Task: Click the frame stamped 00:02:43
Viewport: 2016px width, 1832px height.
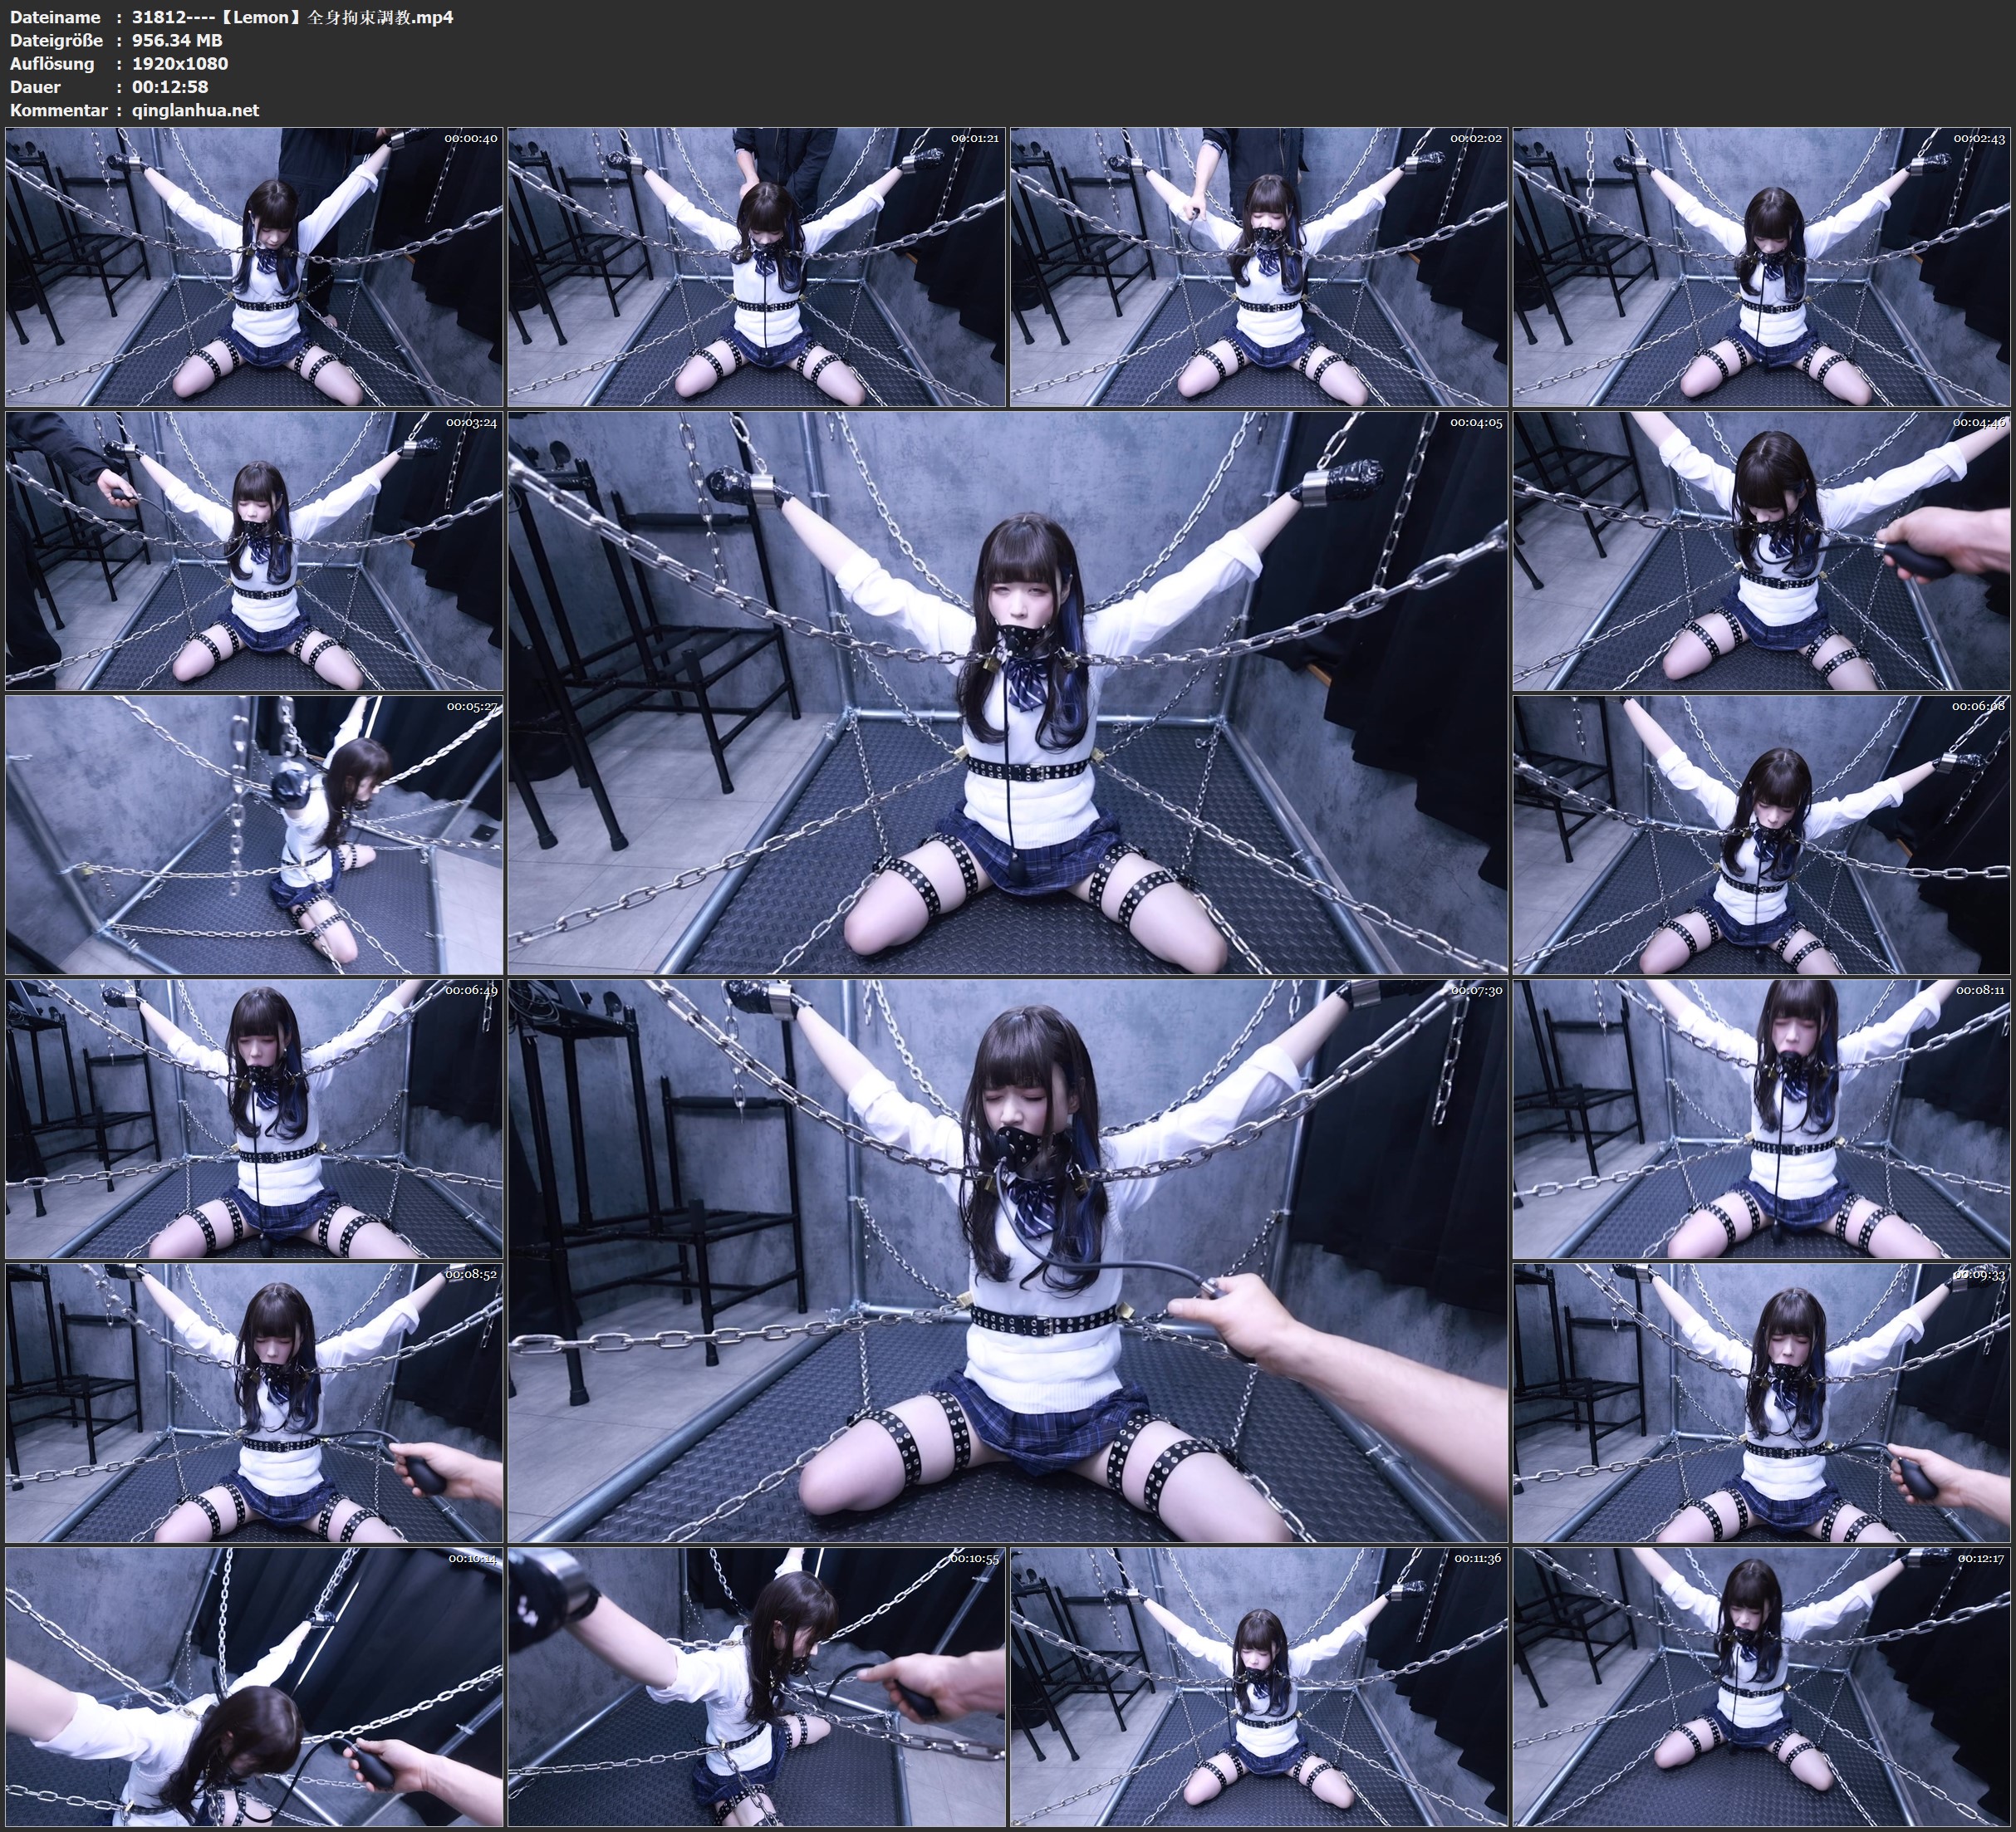Action: pyautogui.click(x=1762, y=266)
